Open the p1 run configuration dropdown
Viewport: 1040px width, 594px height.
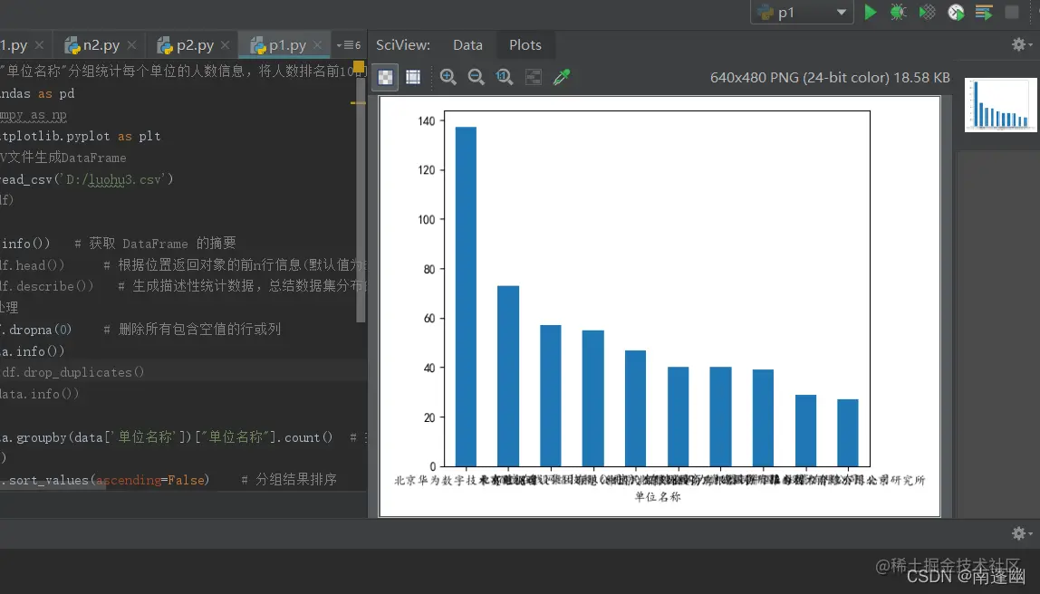[802, 12]
